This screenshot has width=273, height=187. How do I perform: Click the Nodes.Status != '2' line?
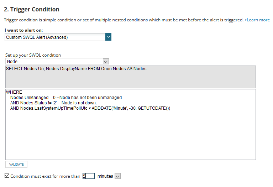click(53, 103)
